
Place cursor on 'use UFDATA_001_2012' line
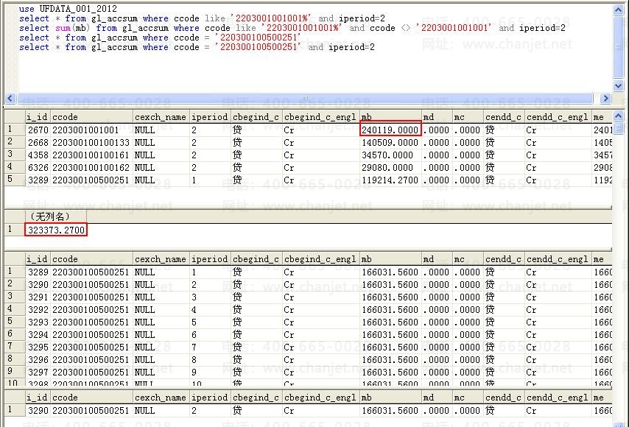tap(68, 9)
